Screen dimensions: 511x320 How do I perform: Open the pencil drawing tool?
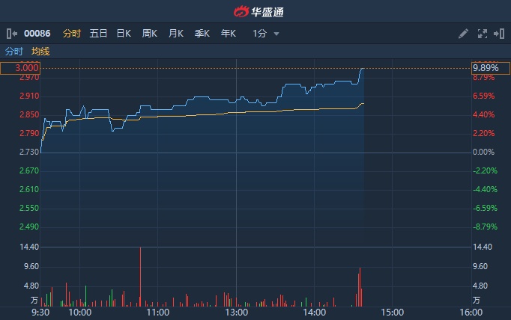[463, 34]
